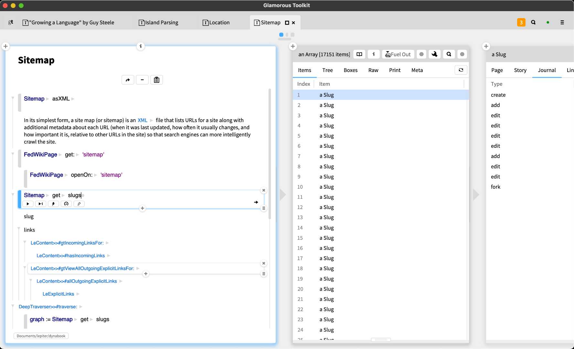Screen dimensions: 574x349
Task: Click the Fuel Out button
Action: click(398, 54)
